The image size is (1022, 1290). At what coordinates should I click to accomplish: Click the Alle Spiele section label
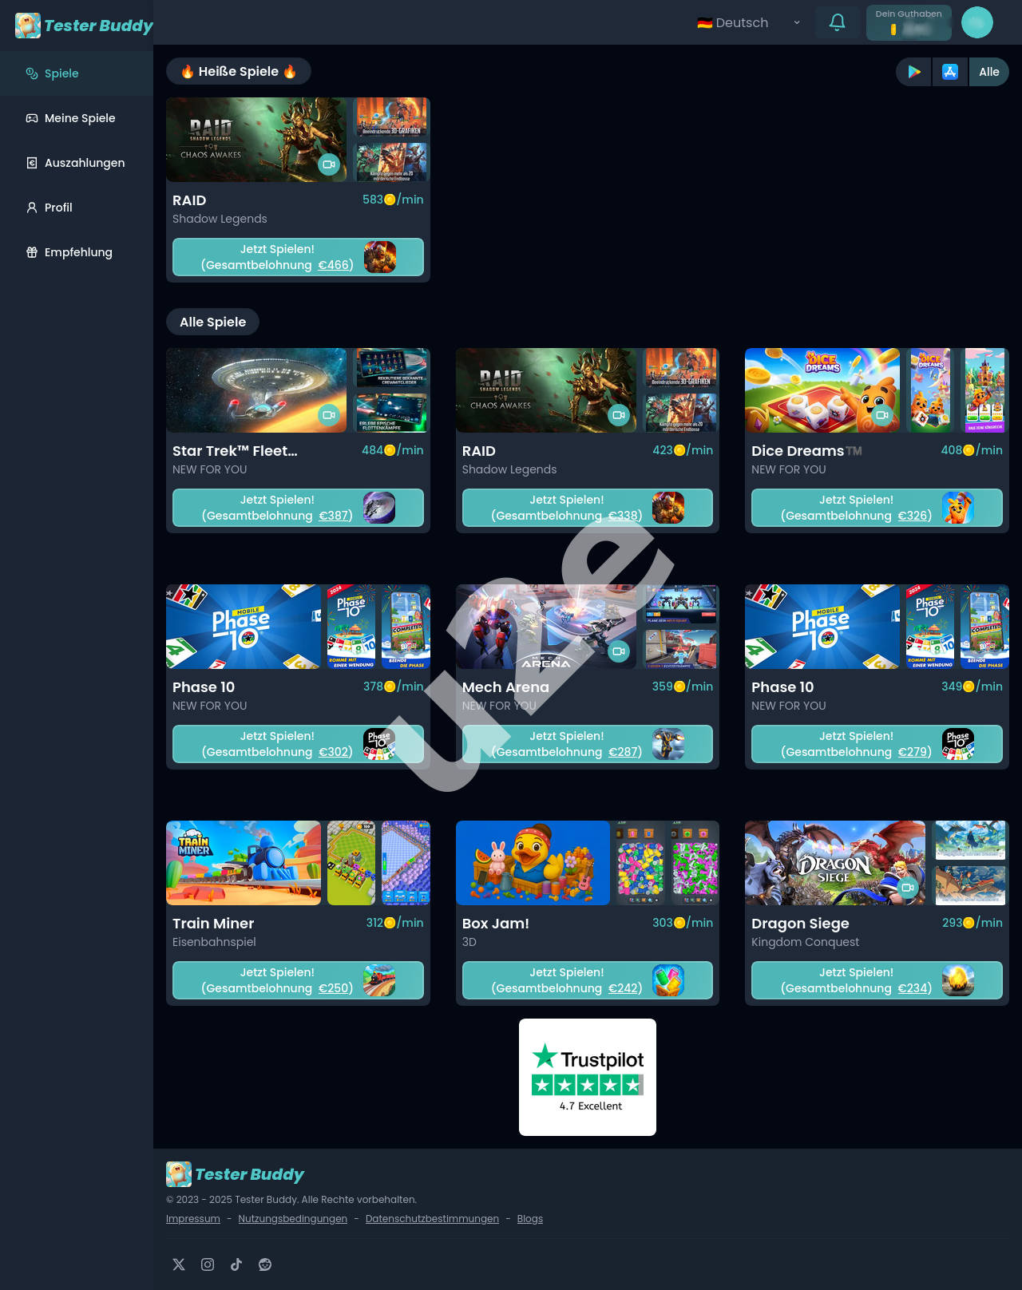(212, 322)
